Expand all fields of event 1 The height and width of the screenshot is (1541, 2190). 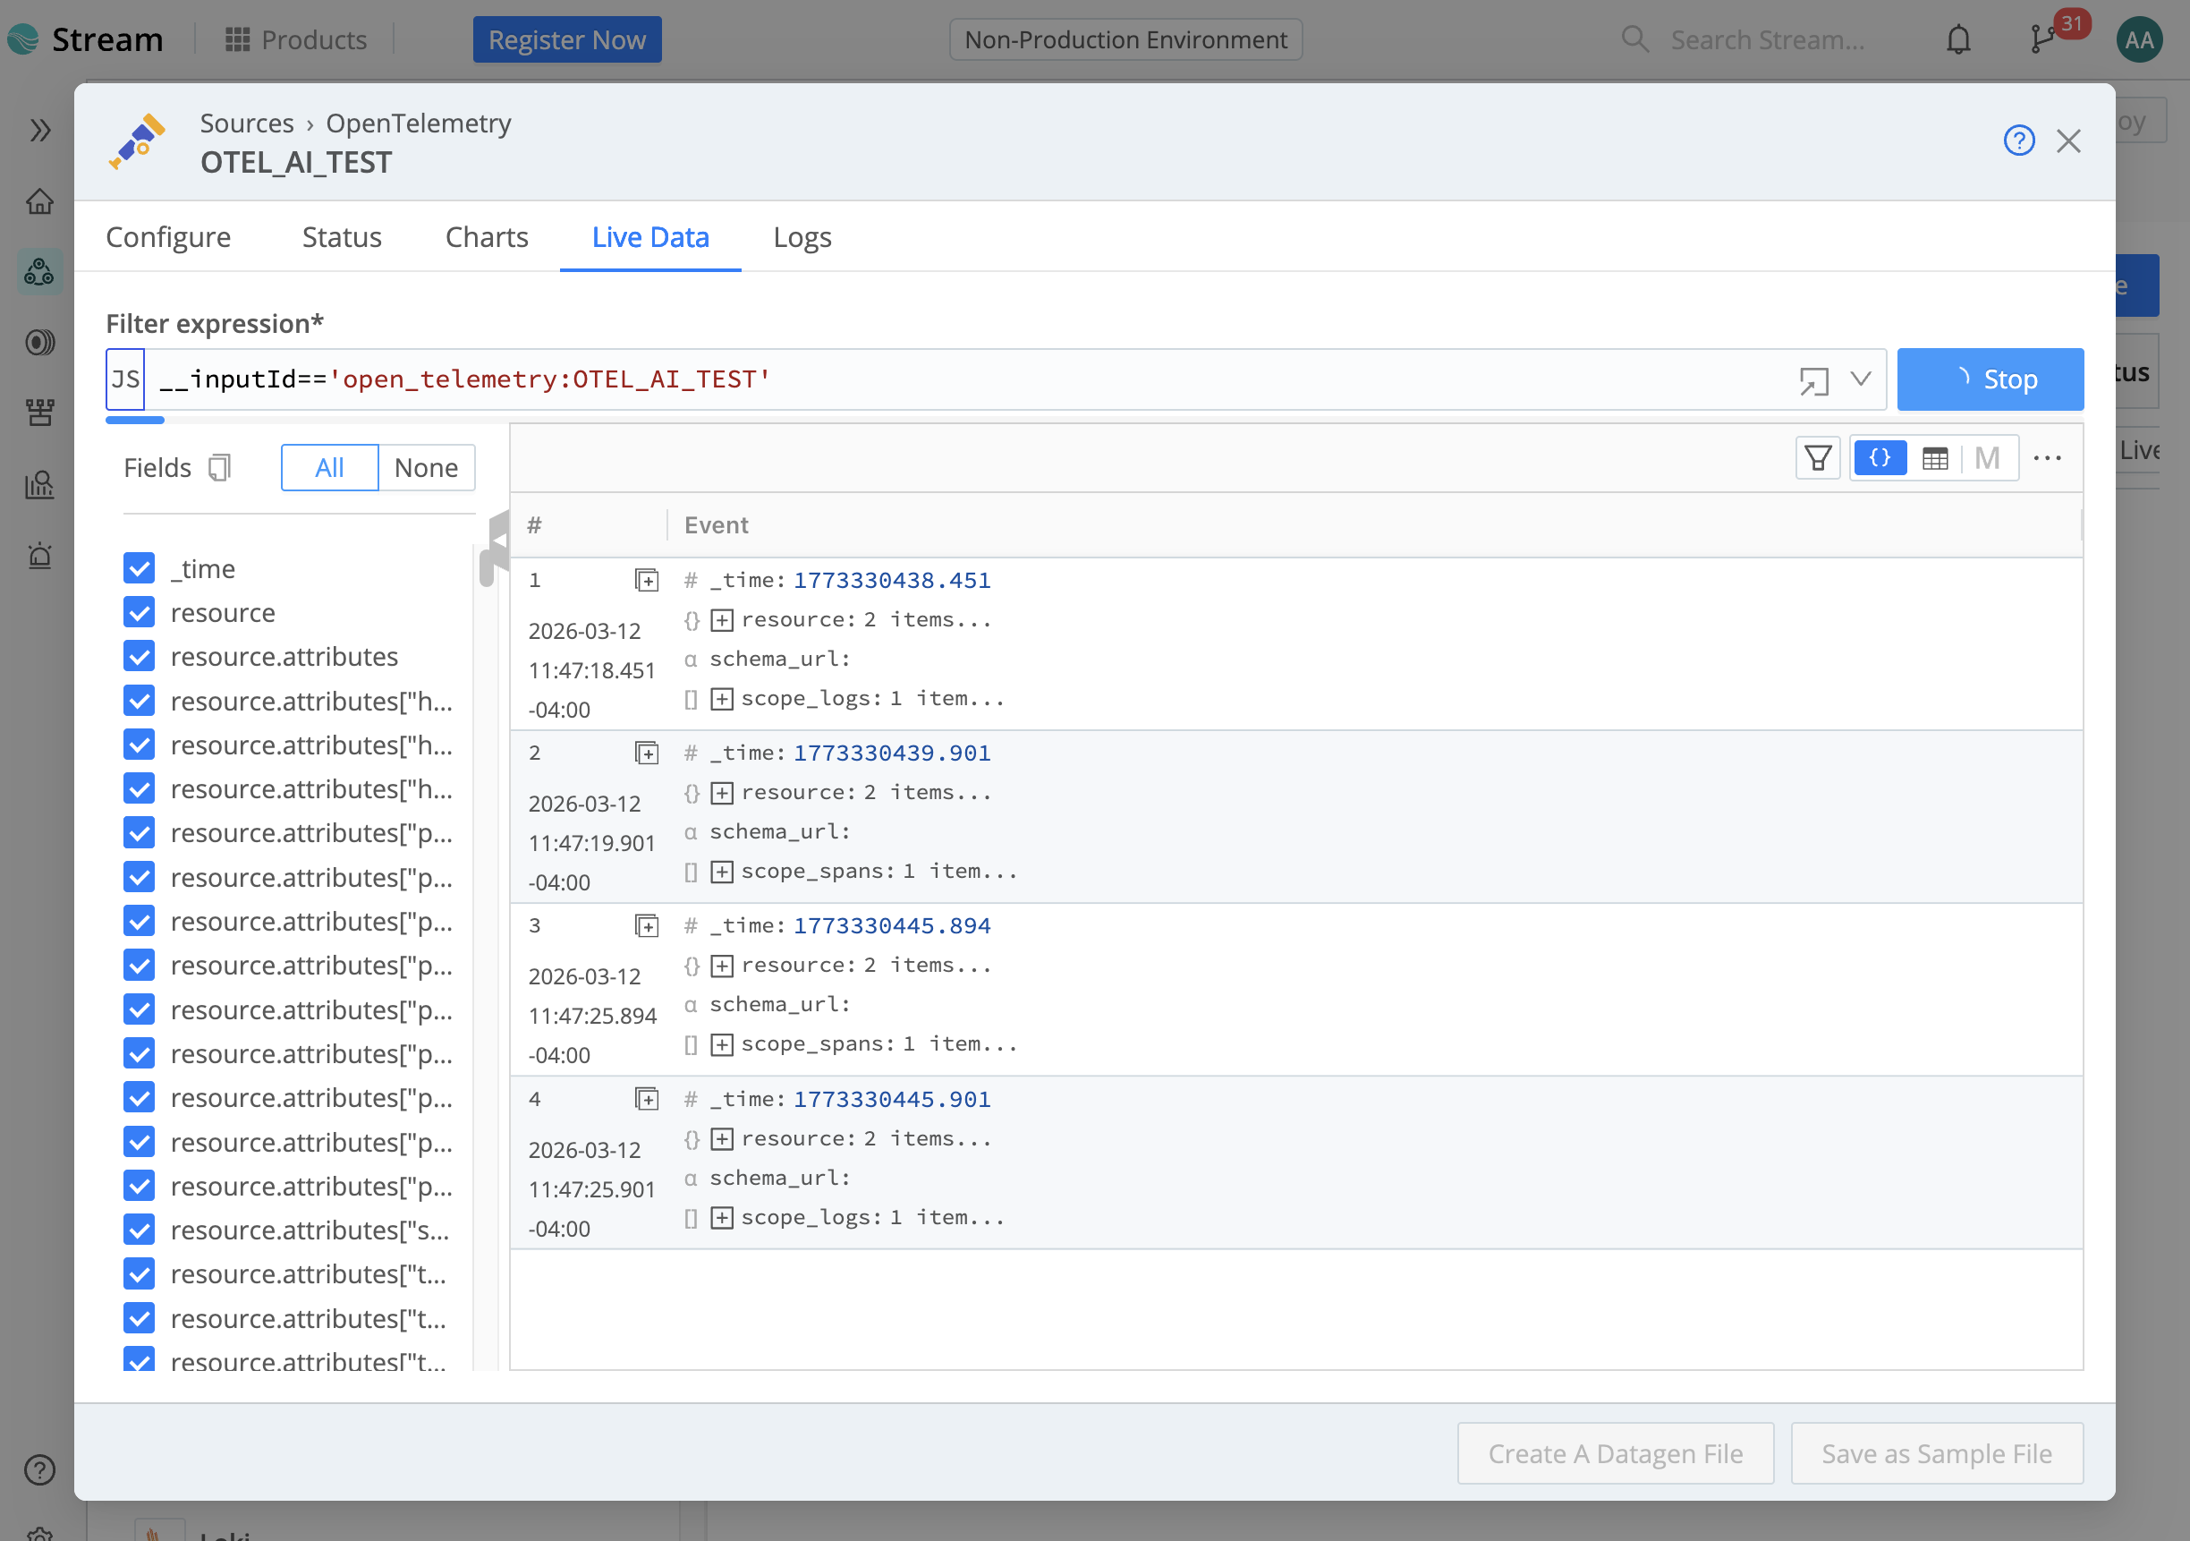[x=647, y=580]
